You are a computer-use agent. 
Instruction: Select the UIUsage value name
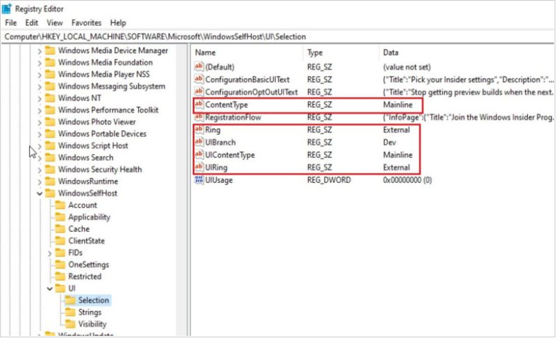[219, 180]
